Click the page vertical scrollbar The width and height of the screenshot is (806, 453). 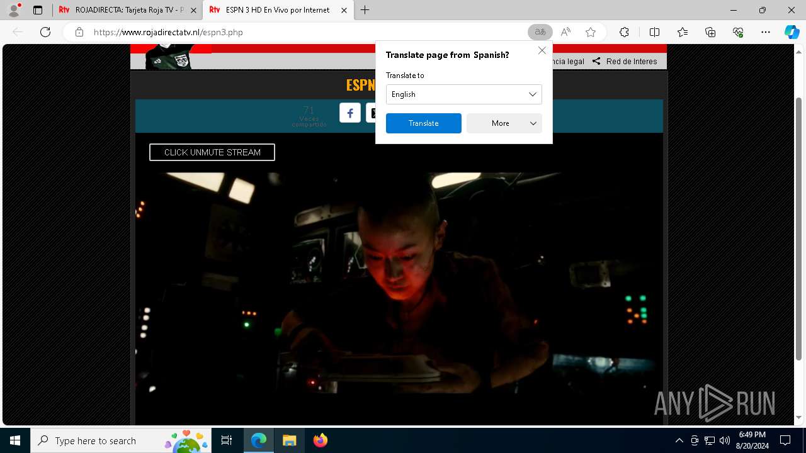coord(799,228)
